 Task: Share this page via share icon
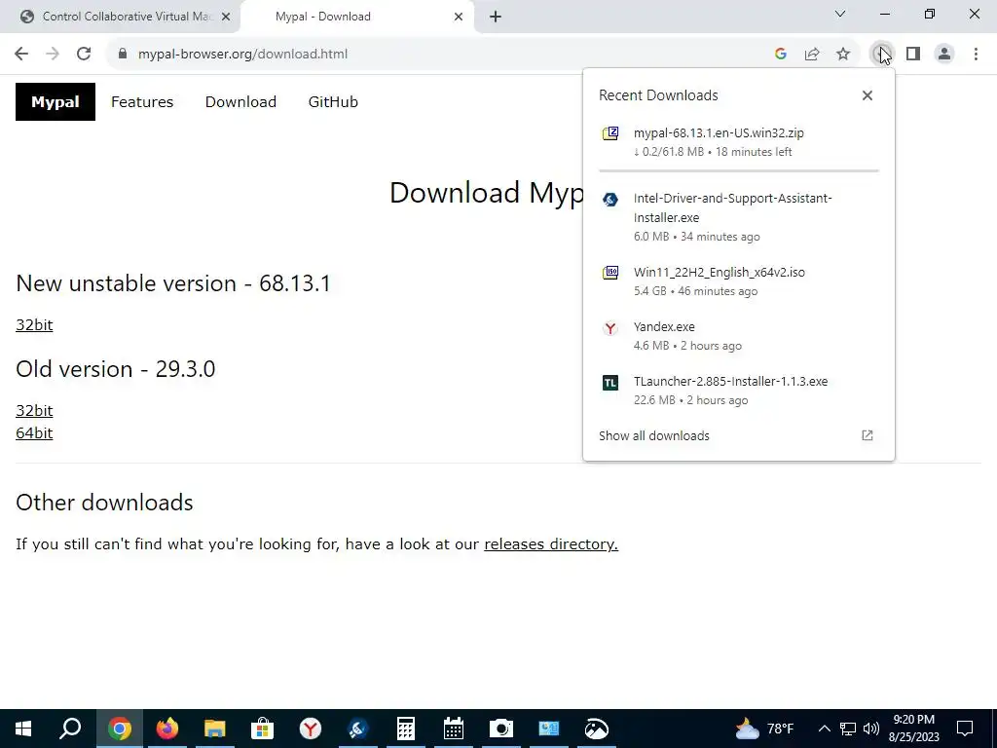point(812,55)
